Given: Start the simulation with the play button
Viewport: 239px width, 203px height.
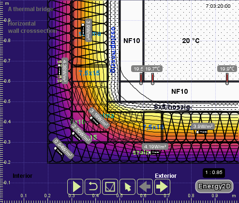Looking at the screenshot, I should click(x=75, y=187).
